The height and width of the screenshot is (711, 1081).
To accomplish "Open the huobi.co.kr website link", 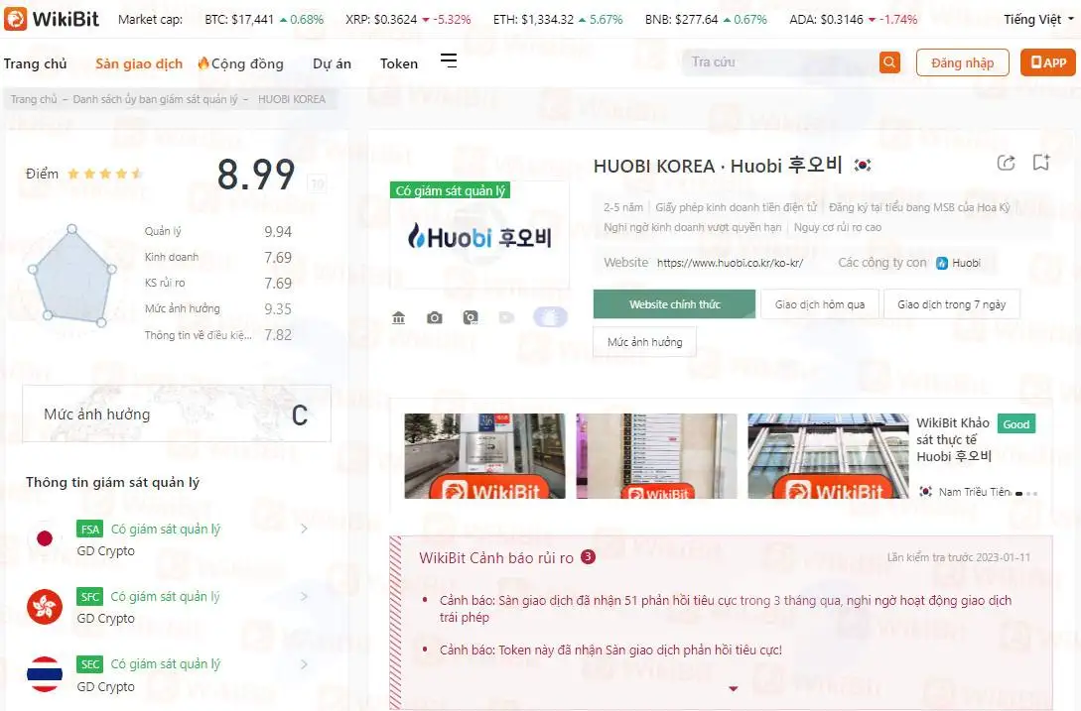I will tap(730, 263).
